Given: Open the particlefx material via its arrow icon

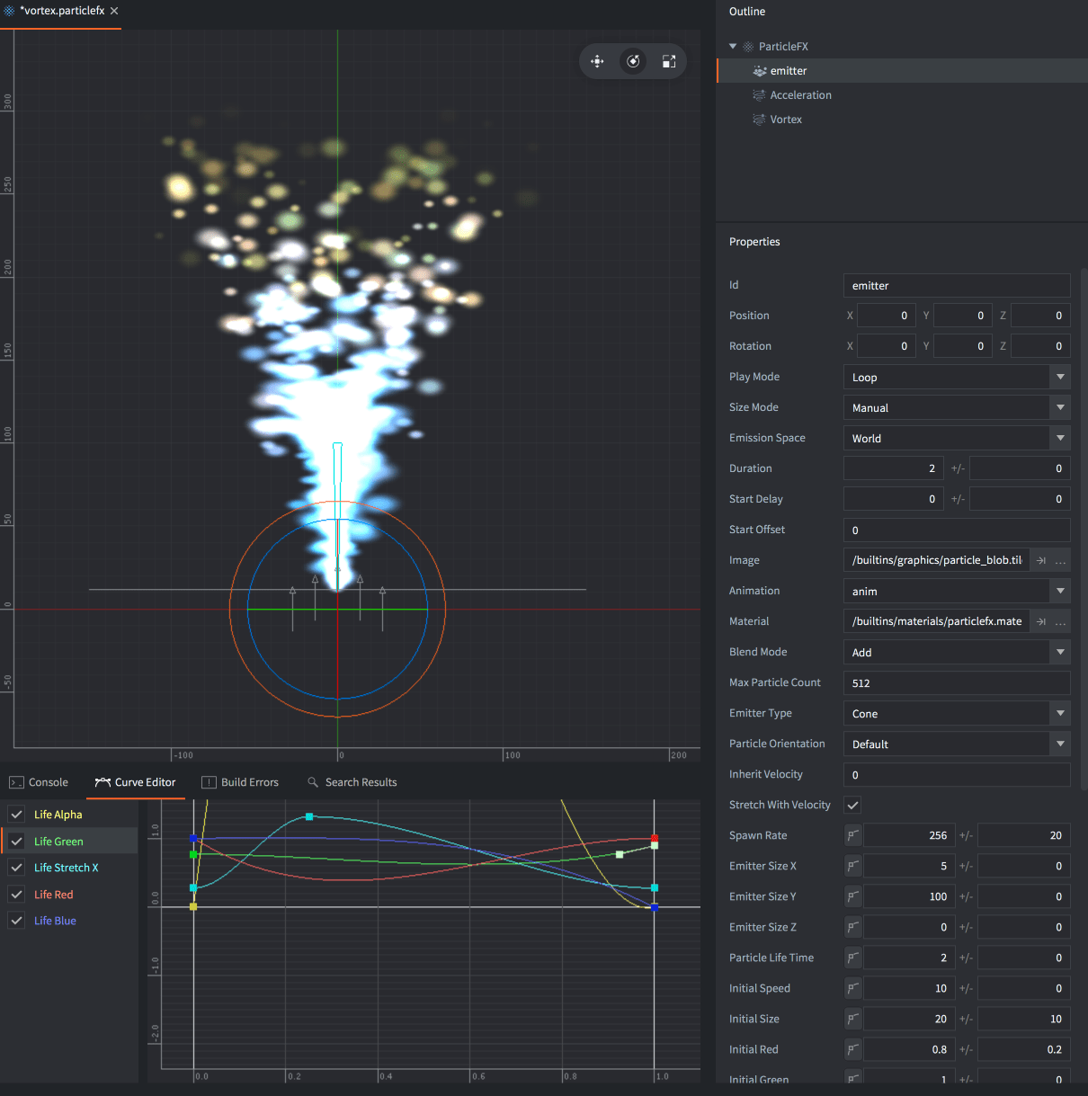Looking at the screenshot, I should pos(1040,621).
